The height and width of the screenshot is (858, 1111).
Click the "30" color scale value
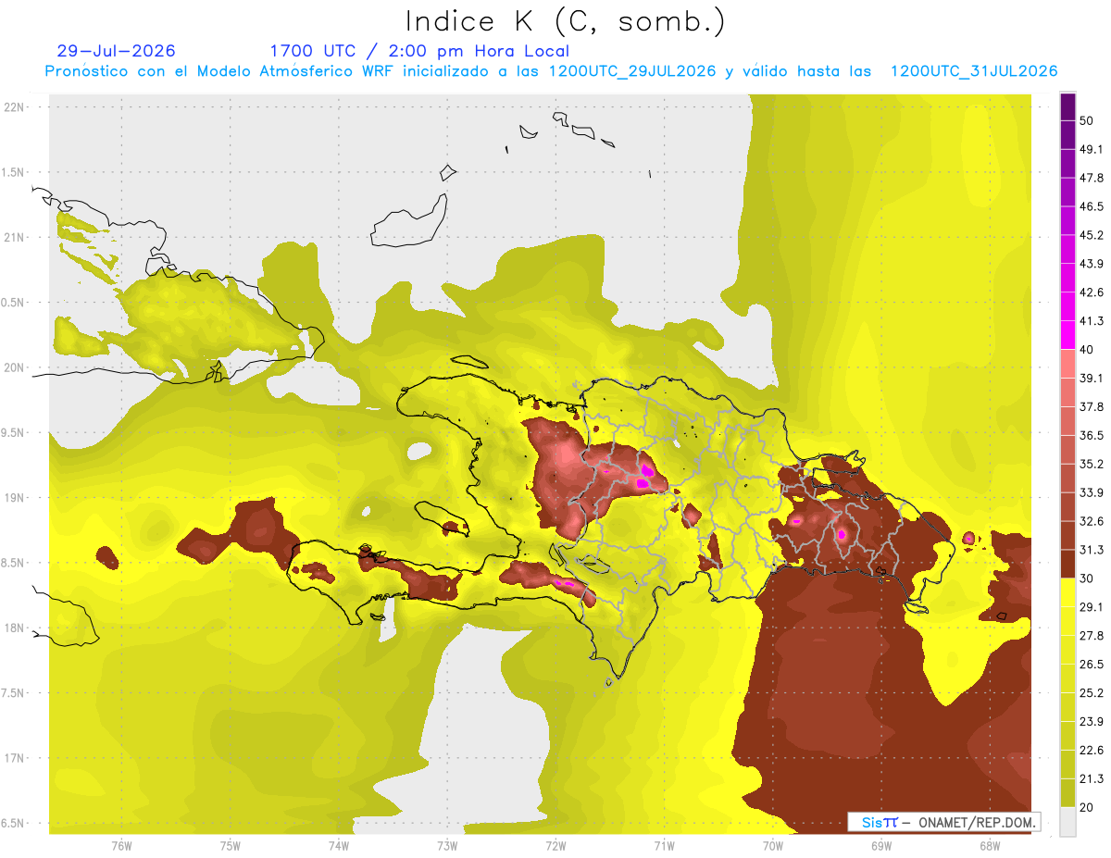click(x=1086, y=578)
